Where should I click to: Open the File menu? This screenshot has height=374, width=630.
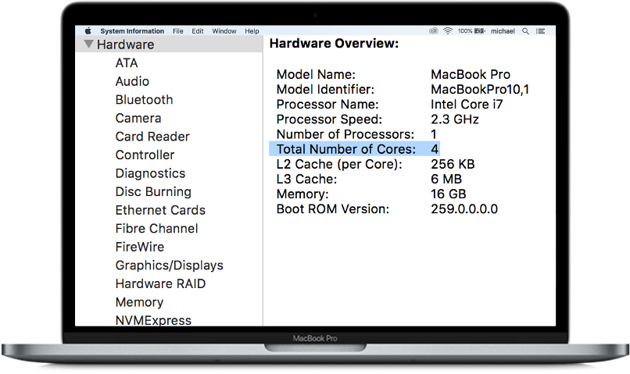178,31
